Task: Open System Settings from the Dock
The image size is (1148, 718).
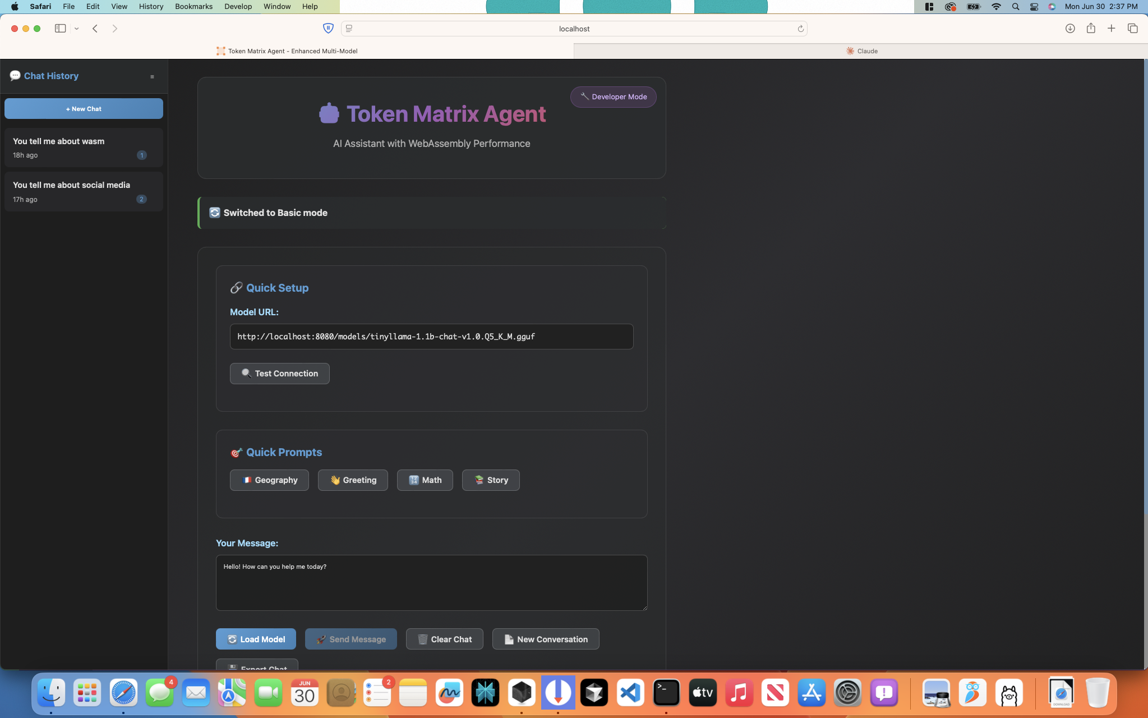Action: 847,693
